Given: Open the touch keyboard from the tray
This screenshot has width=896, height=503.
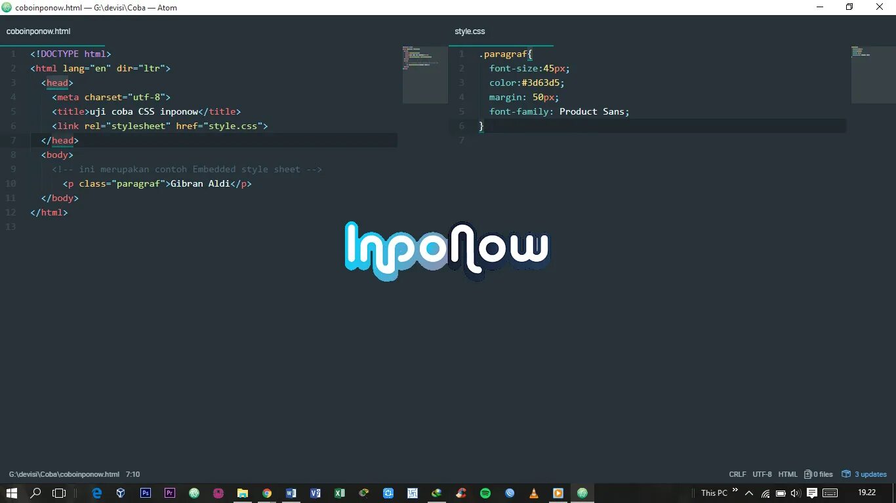Looking at the screenshot, I should tap(830, 493).
